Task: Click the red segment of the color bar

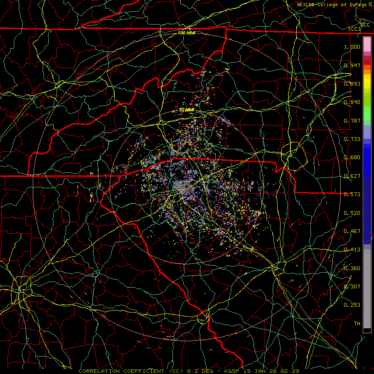Action: 367,62
